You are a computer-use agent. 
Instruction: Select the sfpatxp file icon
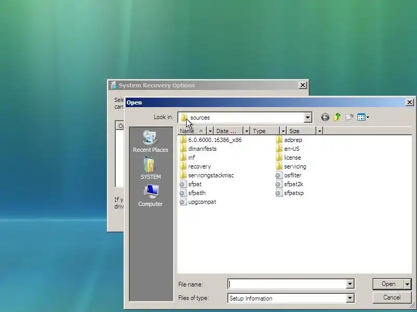[279, 193]
